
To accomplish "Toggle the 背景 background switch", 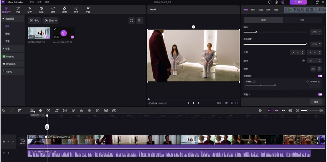I will [320, 94].
